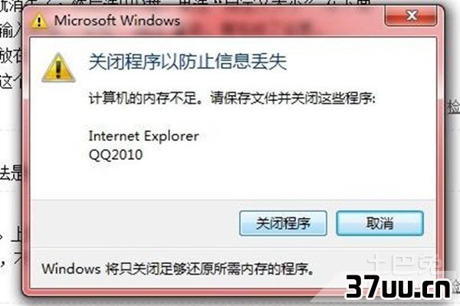
Task: Click the footer note starting with Windows 将只关闭
Action: point(178,269)
